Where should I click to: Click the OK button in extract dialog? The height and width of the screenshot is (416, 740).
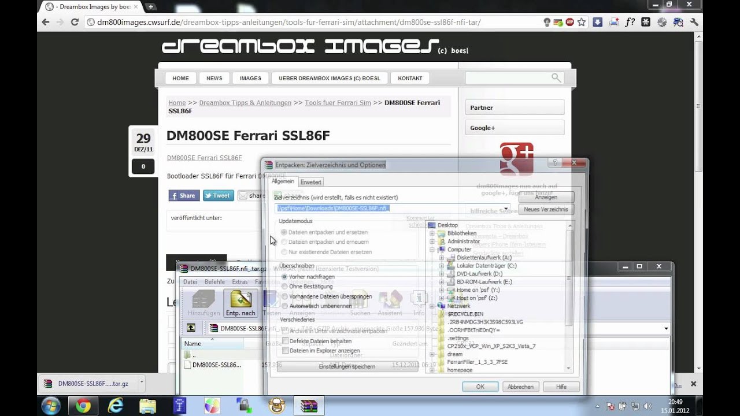click(x=480, y=387)
